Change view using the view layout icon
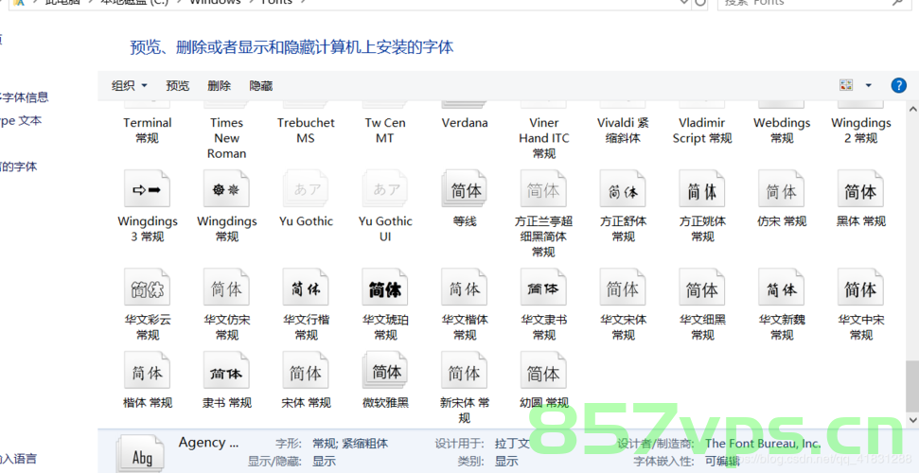The height and width of the screenshot is (473, 919). 846,85
